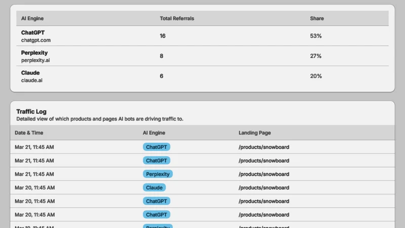Click the Landing Page column header
Viewport: 405px width, 228px height.
(255, 133)
